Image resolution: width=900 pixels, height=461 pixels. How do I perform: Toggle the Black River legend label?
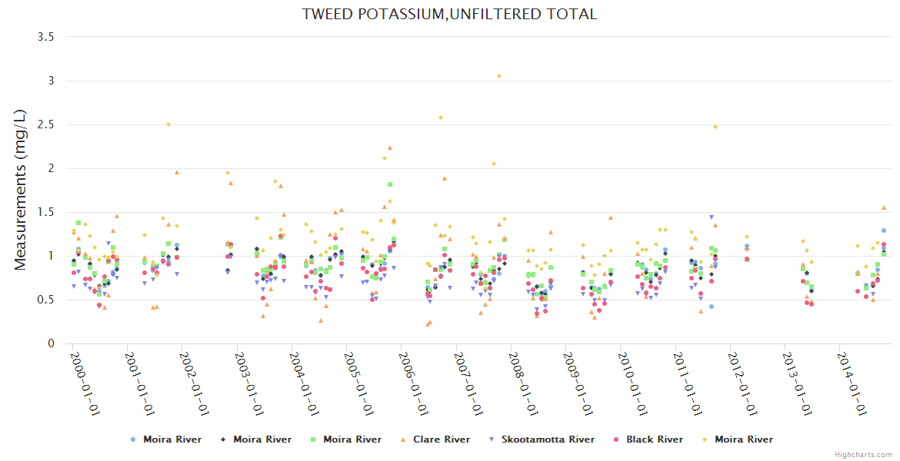[x=654, y=439]
